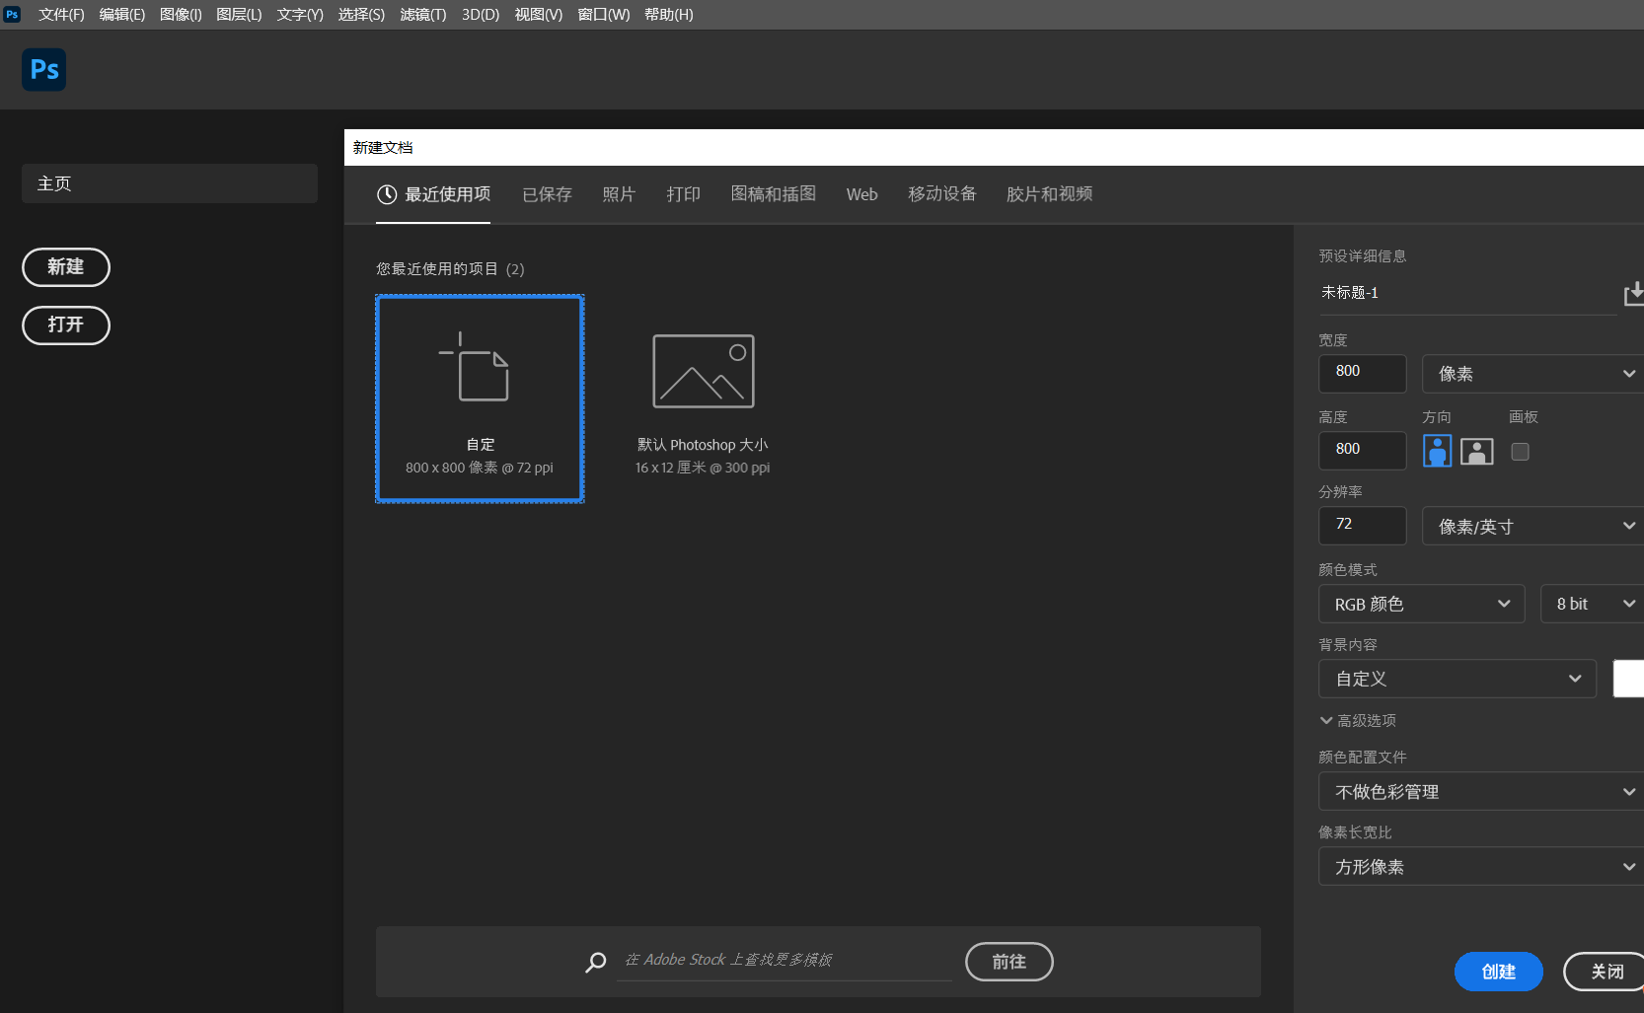Click the 前往 button
The height and width of the screenshot is (1013, 1644).
click(x=1009, y=962)
